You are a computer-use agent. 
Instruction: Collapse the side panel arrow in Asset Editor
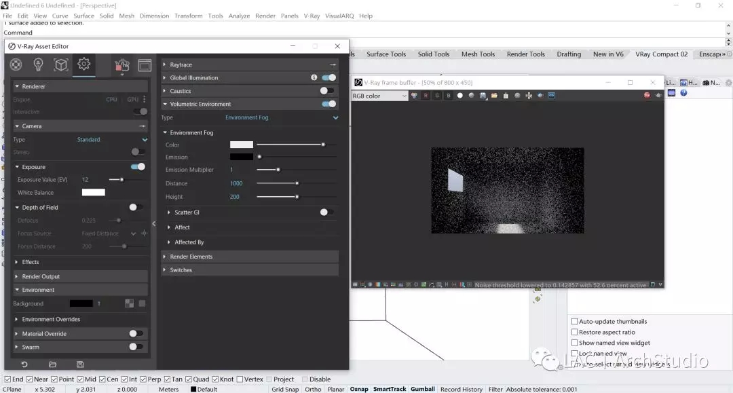154,223
